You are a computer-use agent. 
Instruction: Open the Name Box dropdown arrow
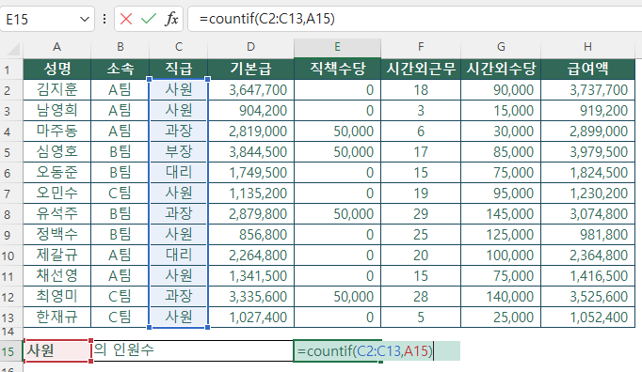coord(85,19)
